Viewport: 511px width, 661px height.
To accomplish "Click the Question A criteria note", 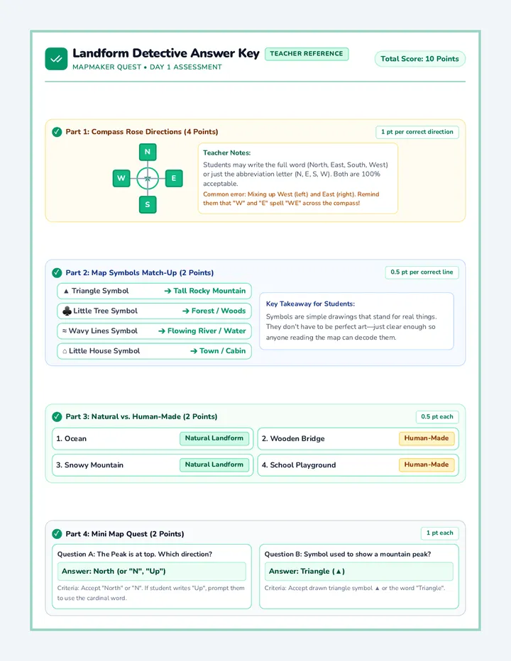I will click(x=151, y=593).
